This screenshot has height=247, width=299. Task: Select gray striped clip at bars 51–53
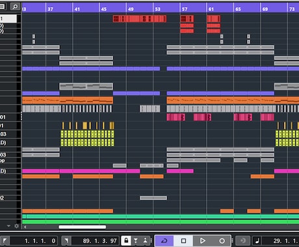point(150,109)
